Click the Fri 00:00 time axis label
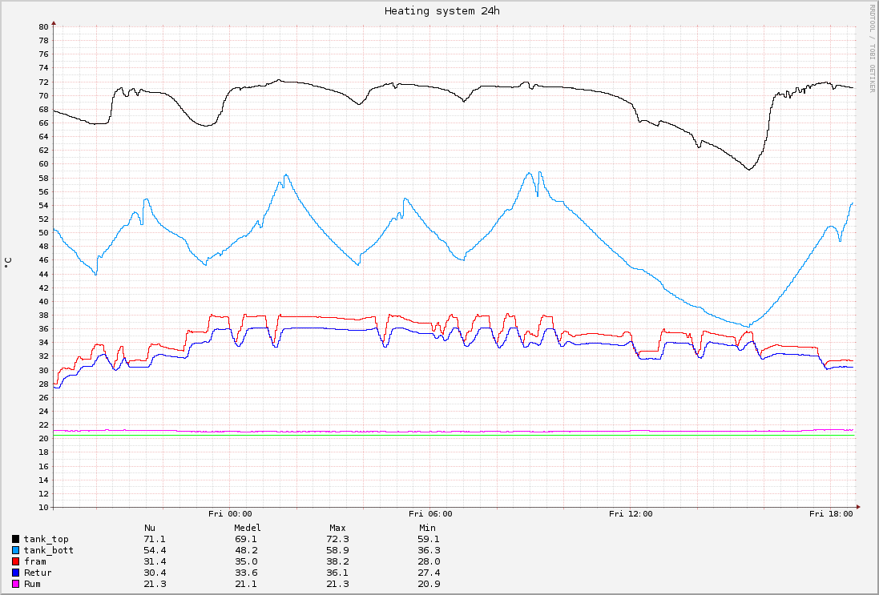 pyautogui.click(x=230, y=514)
